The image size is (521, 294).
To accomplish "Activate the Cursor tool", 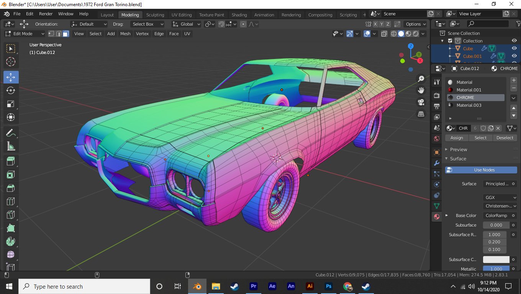I will point(11,62).
